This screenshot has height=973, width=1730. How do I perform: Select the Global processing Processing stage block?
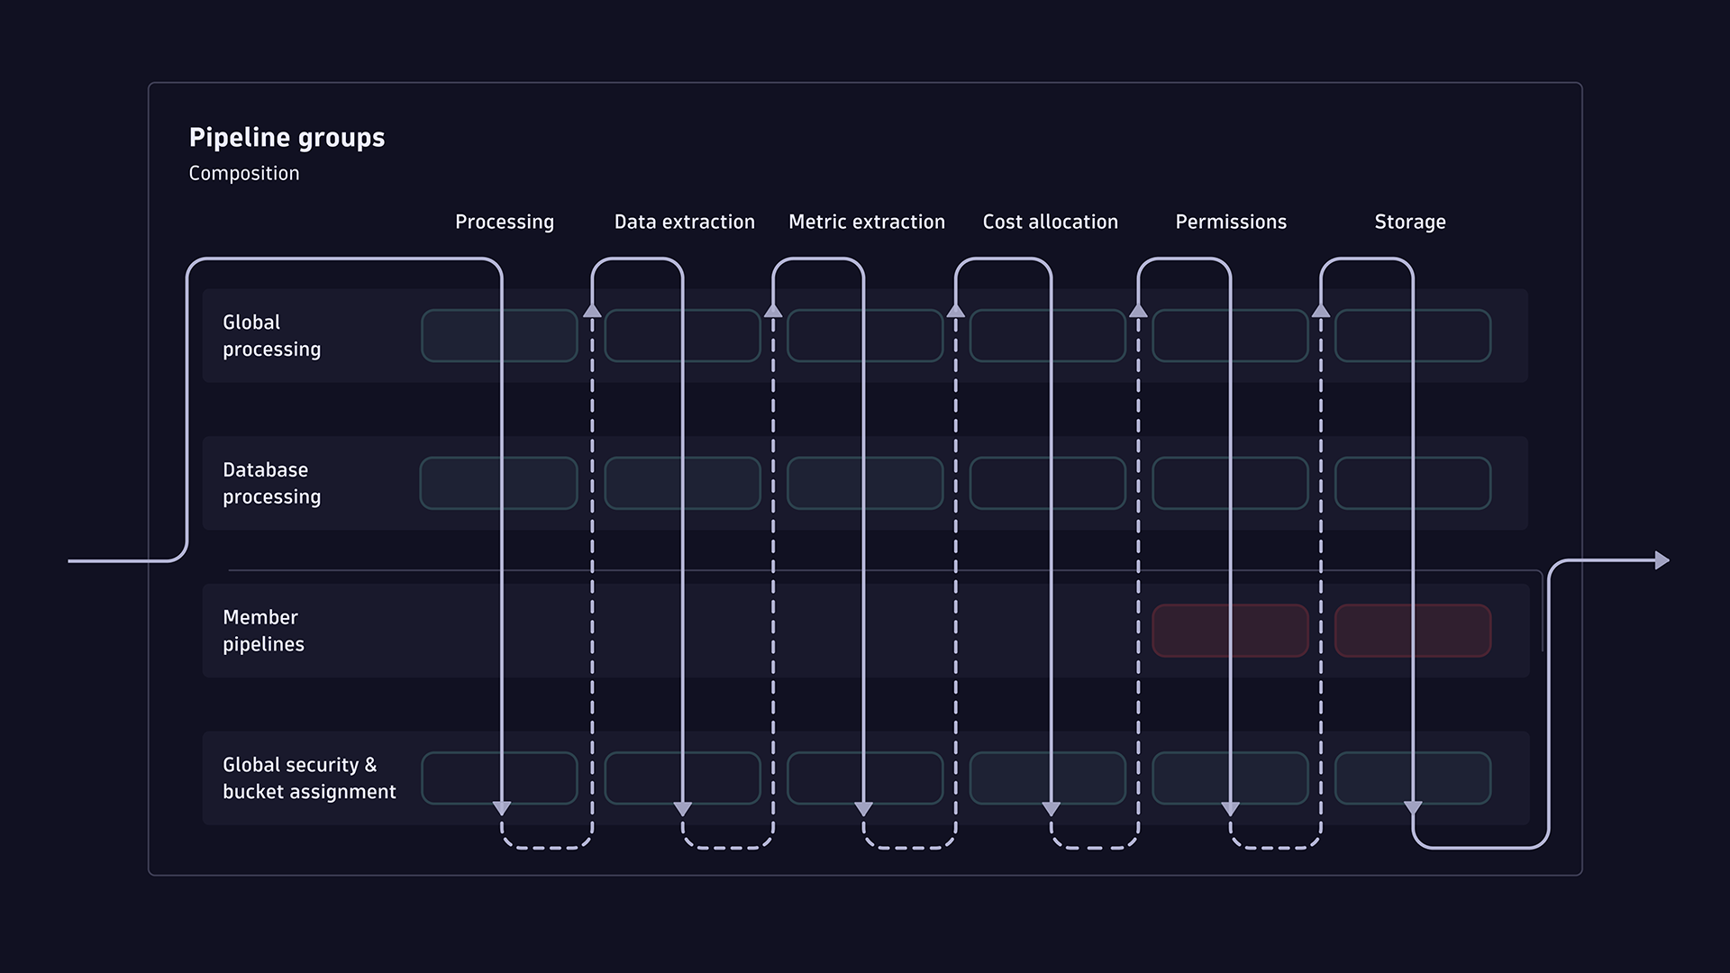pos(499,334)
